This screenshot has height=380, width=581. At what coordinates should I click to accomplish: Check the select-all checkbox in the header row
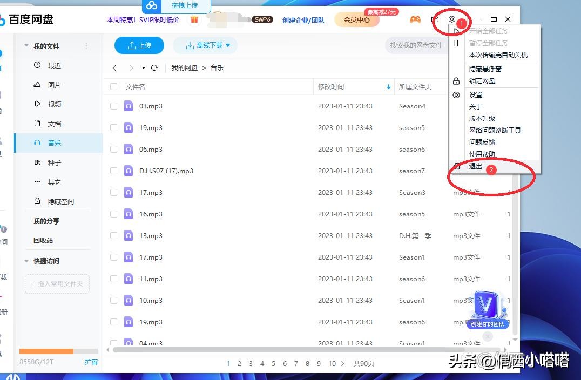113,86
